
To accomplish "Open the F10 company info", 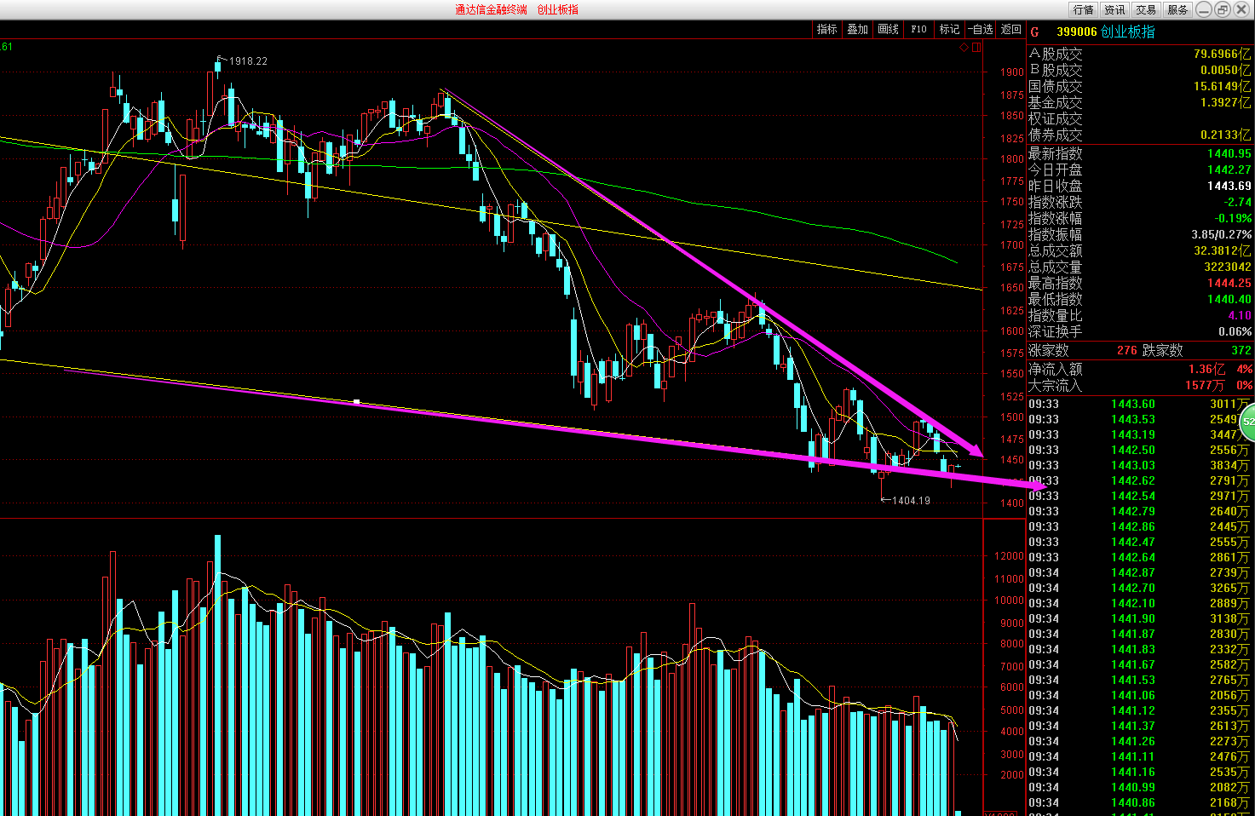I will point(918,29).
